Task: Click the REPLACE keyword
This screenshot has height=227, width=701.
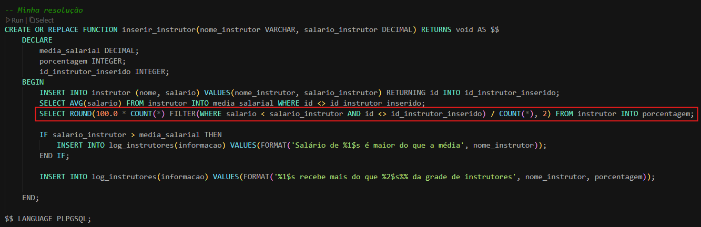Action: (x=63, y=29)
